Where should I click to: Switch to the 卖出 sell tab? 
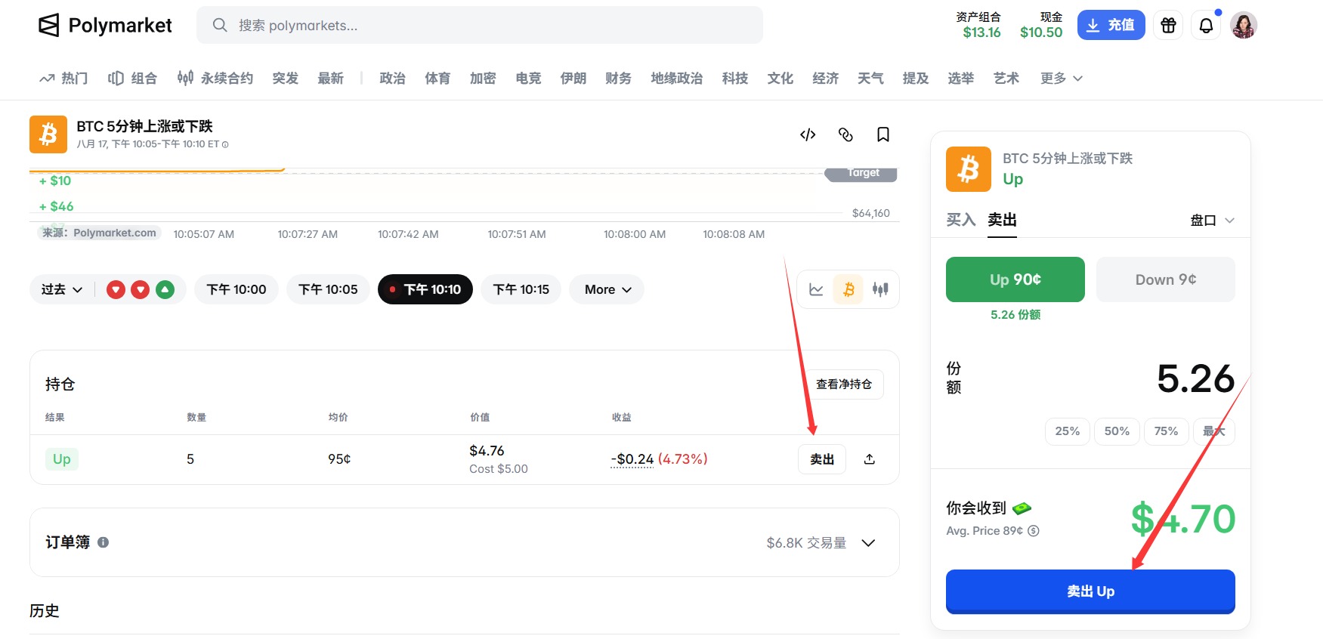click(1003, 220)
